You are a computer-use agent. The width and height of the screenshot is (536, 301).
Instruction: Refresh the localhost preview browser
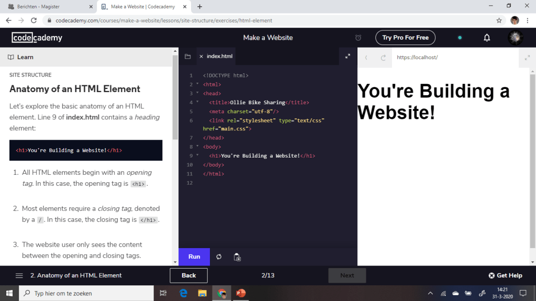[383, 58]
